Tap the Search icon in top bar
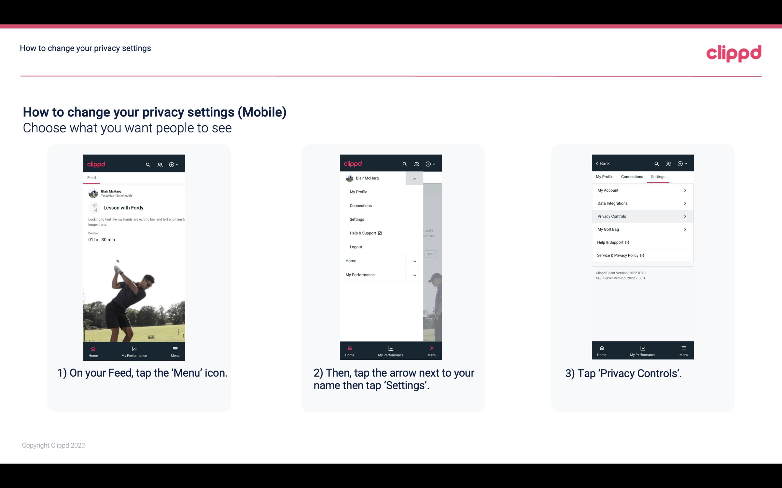782x488 pixels. [148, 164]
